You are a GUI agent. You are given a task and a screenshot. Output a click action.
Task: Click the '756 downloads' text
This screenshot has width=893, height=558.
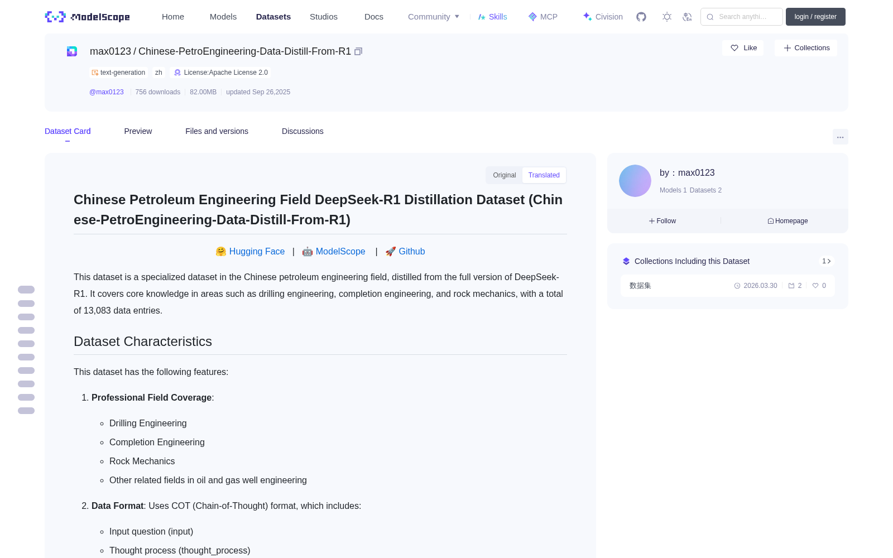click(x=158, y=92)
